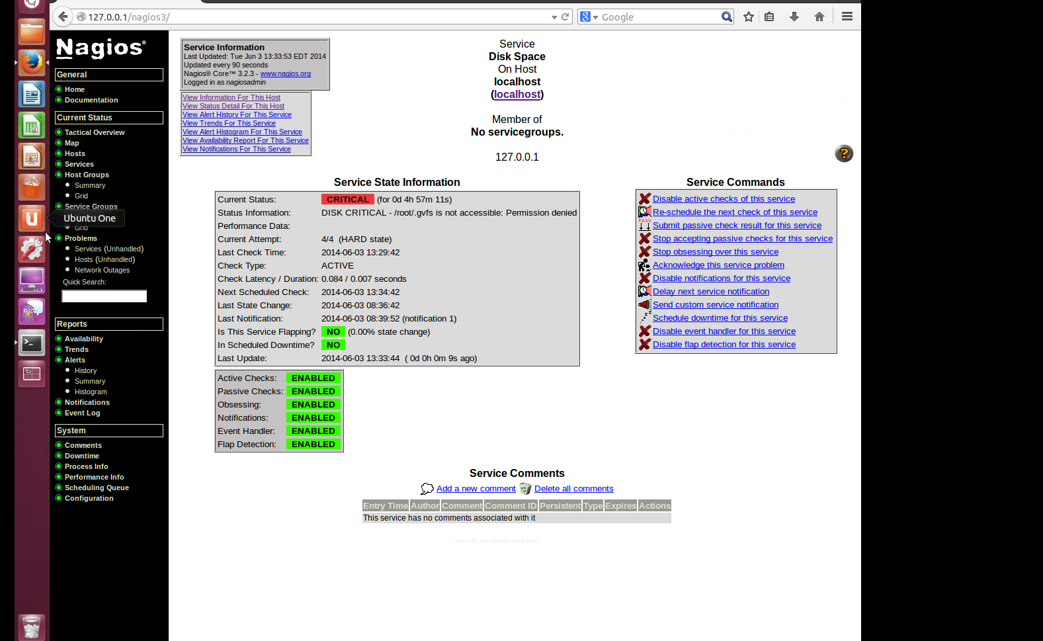Image resolution: width=1043 pixels, height=641 pixels.
Task: Click Delete all comments link
Action: click(x=574, y=489)
